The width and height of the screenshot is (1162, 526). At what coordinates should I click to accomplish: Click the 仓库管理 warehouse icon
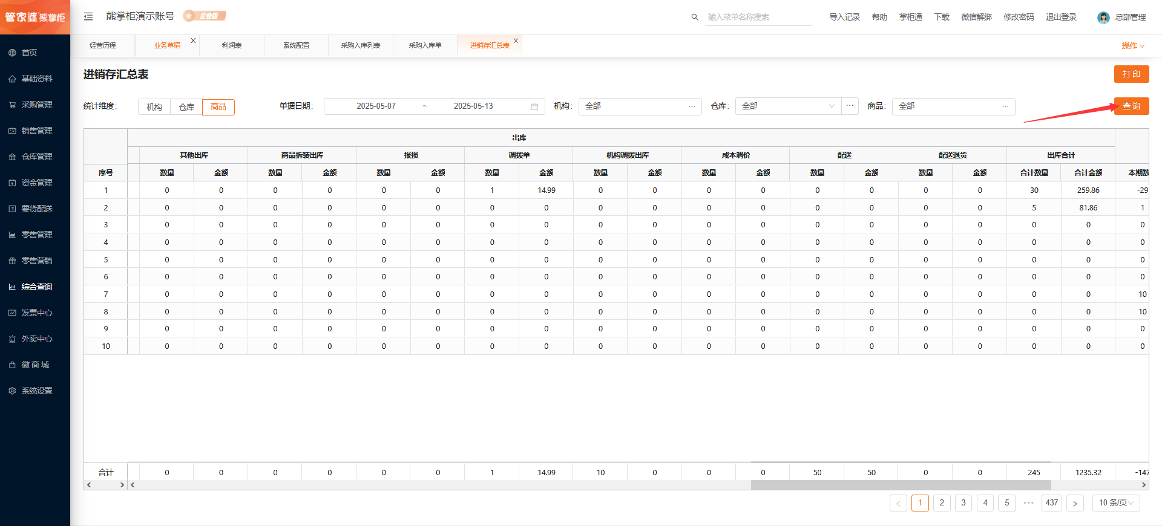tap(12, 157)
